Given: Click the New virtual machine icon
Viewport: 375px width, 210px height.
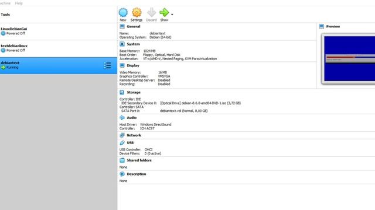Looking at the screenshot, I should pyautogui.click(x=123, y=12).
